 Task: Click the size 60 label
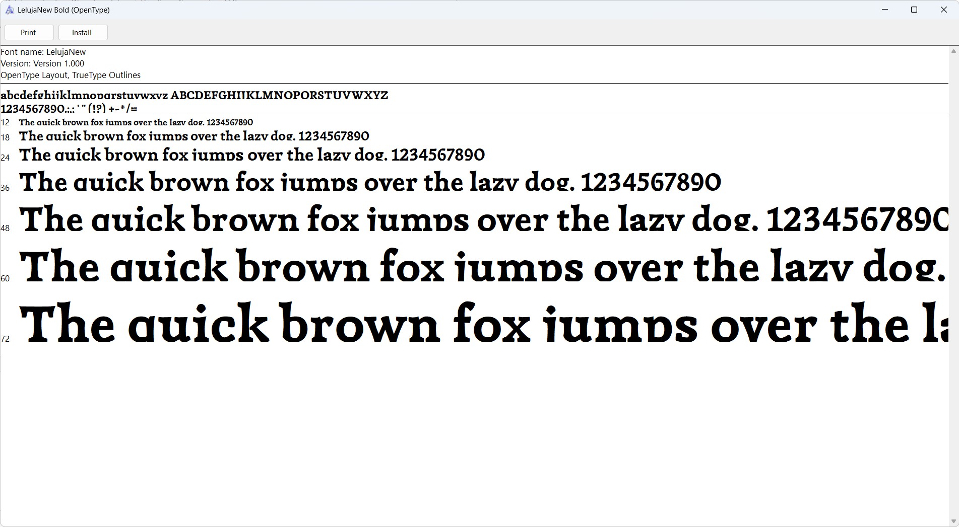point(5,278)
